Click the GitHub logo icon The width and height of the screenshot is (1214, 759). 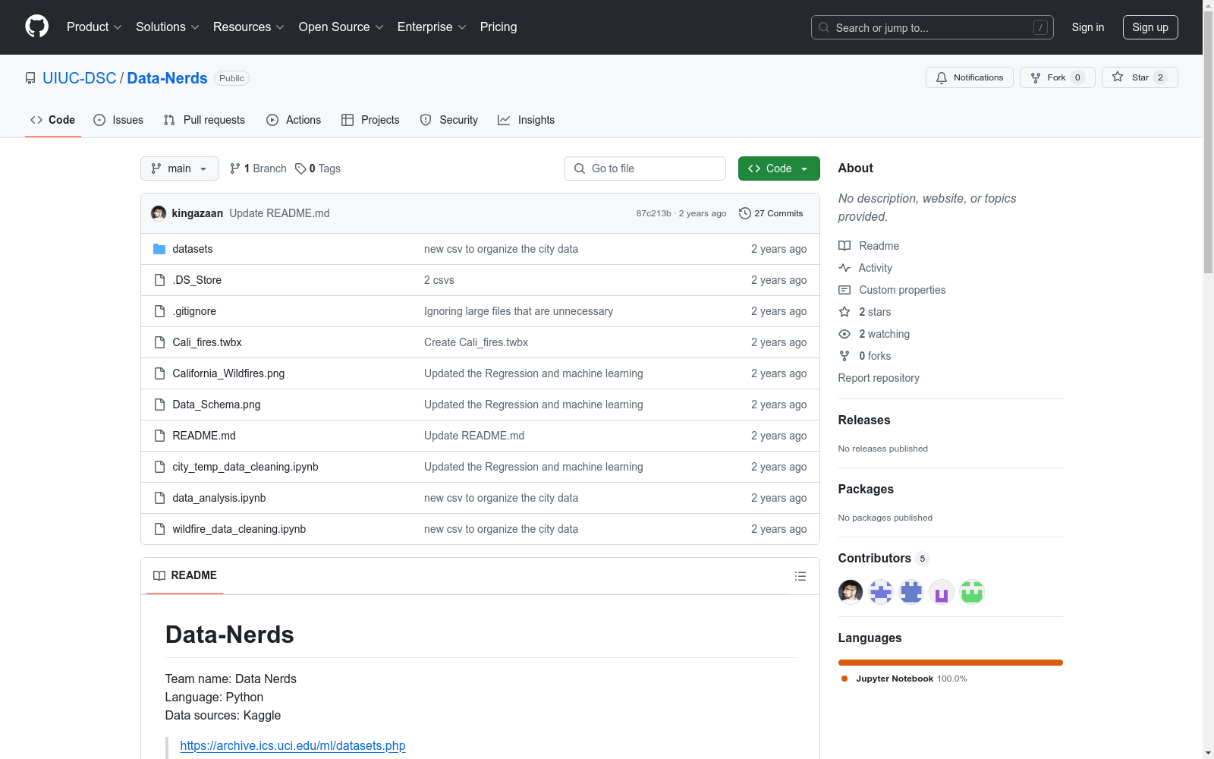pyautogui.click(x=36, y=27)
